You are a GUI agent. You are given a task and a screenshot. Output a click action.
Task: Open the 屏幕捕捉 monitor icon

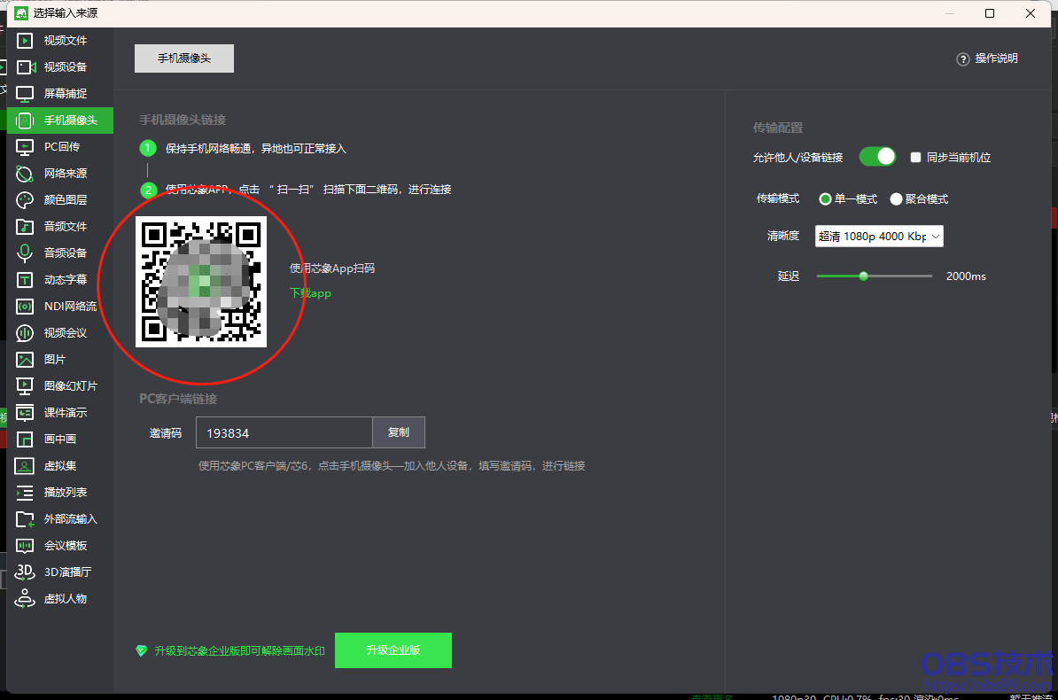point(24,94)
